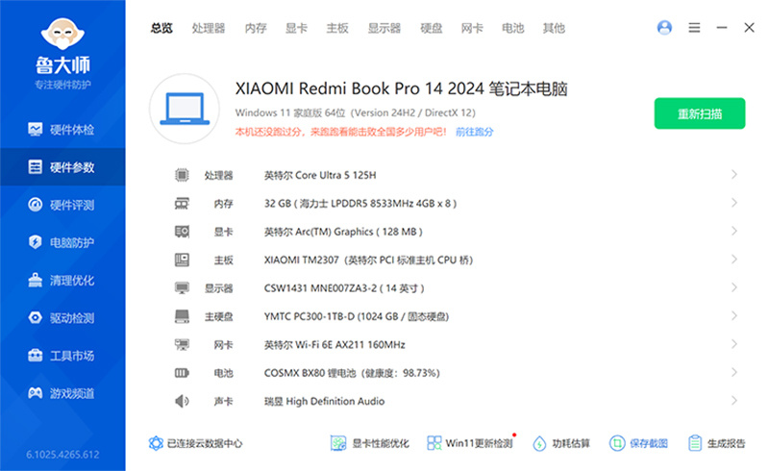Click the XIAOMI Redmi Book Pro 14 title
769x471 pixels.
[x=401, y=88]
